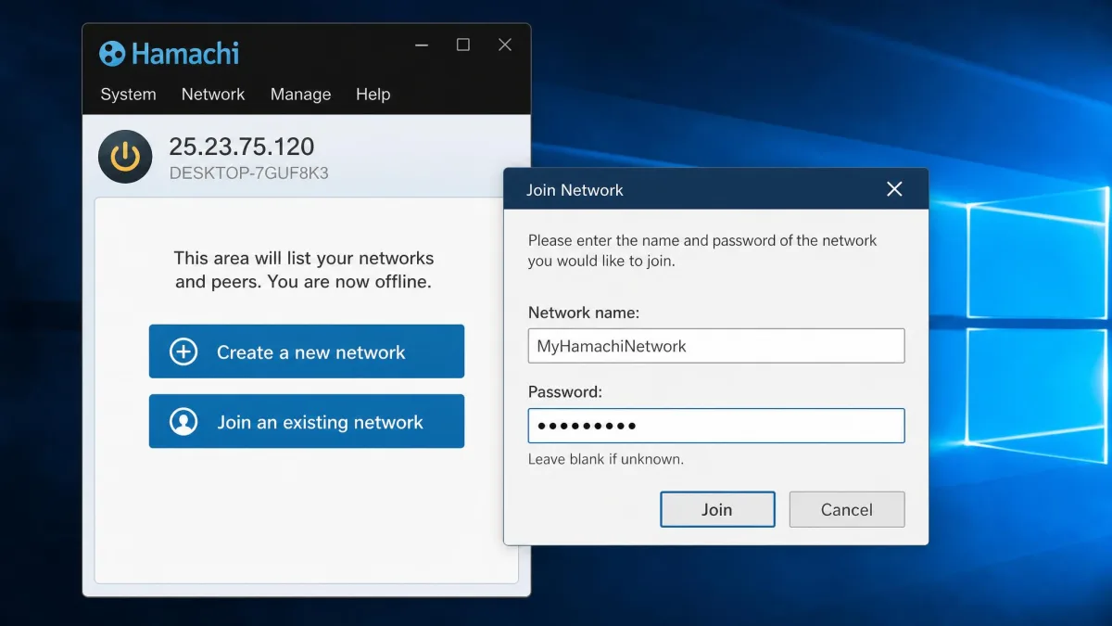The image size is (1112, 626).
Task: Click the yellow power button in Hamachi
Action: coord(125,157)
